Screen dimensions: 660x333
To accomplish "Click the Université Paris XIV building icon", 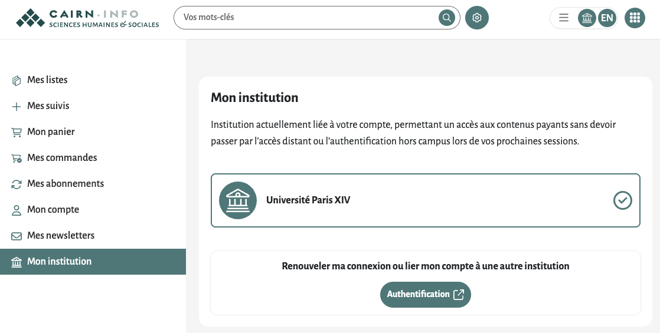I will pos(238,200).
